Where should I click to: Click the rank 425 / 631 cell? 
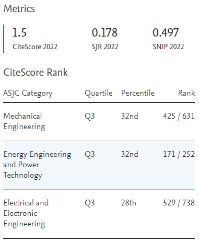pos(179,116)
